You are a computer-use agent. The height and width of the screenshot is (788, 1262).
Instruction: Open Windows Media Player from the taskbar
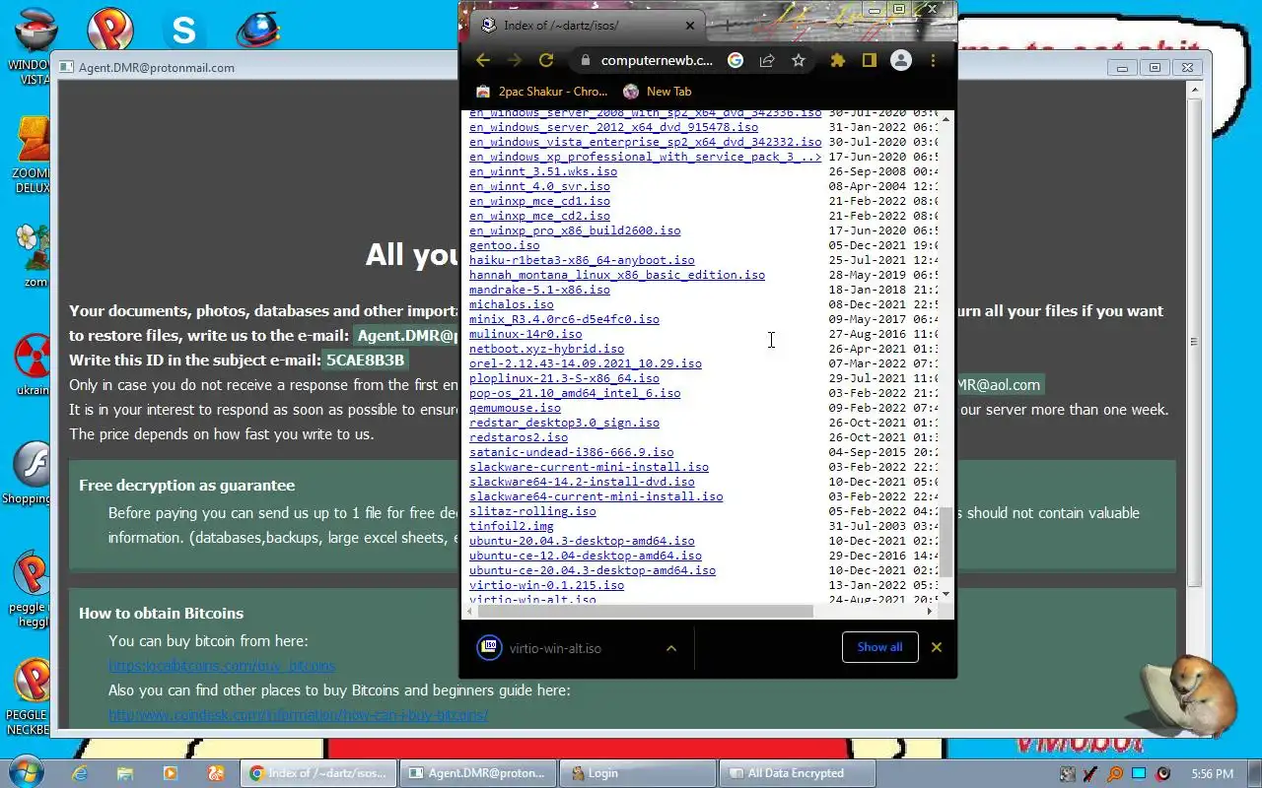click(170, 773)
